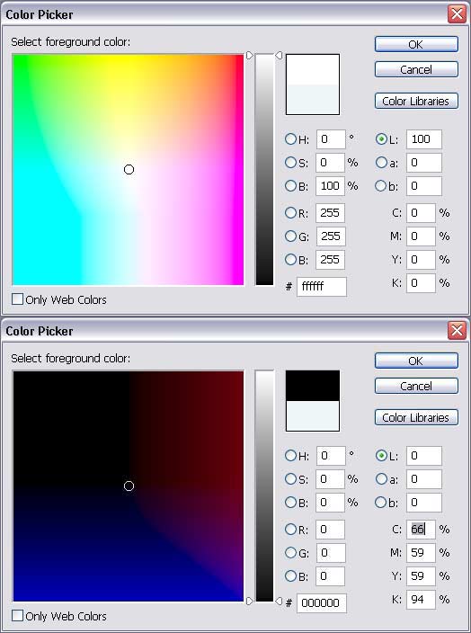The width and height of the screenshot is (471, 633).
Task: Click the K field showing 94
Action: tap(421, 599)
